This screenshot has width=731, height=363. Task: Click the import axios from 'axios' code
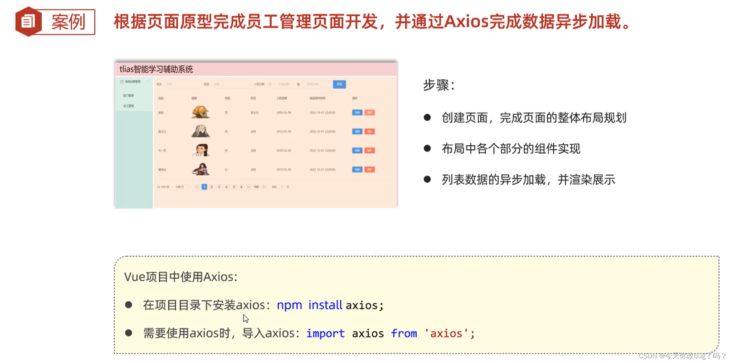(390, 333)
